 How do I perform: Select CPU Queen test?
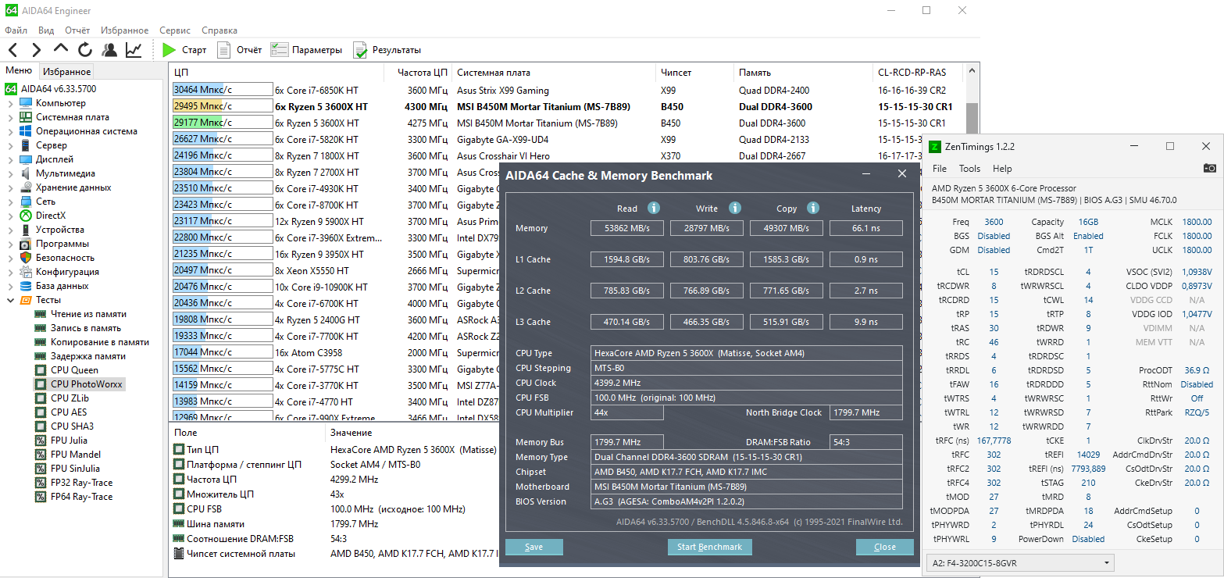point(75,370)
